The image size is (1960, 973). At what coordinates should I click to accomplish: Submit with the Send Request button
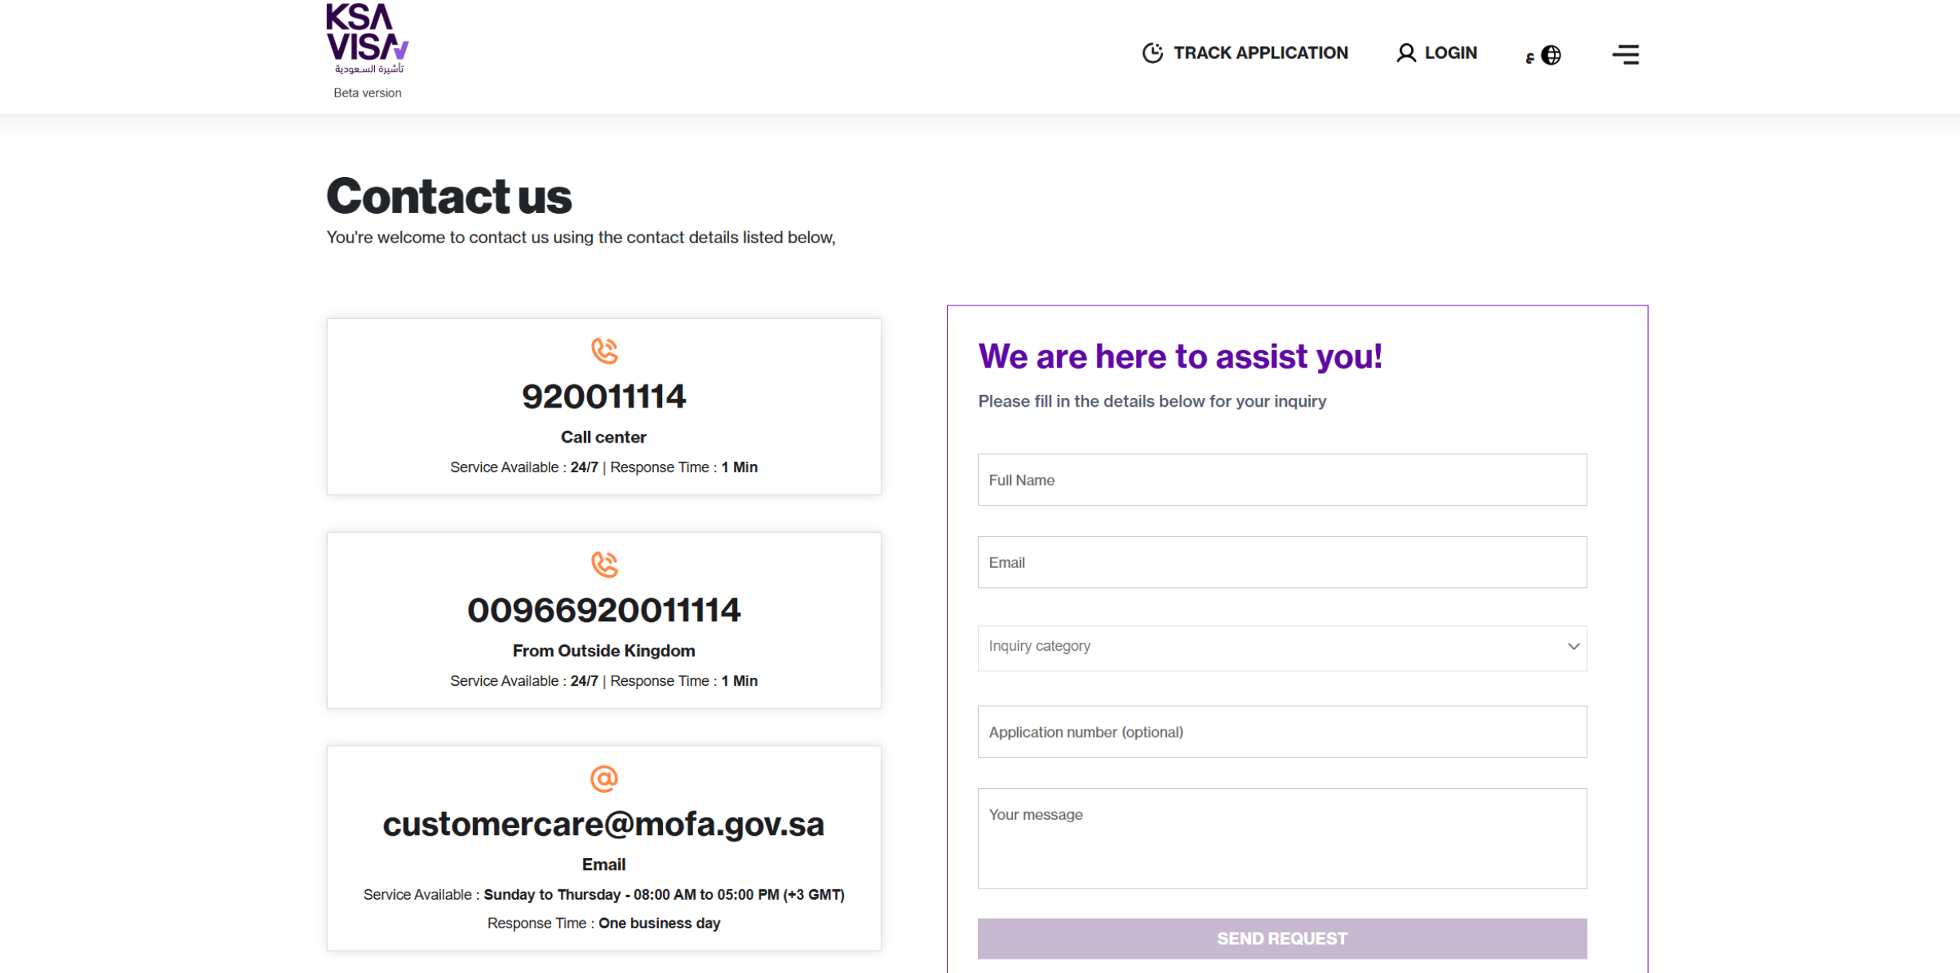click(x=1282, y=939)
